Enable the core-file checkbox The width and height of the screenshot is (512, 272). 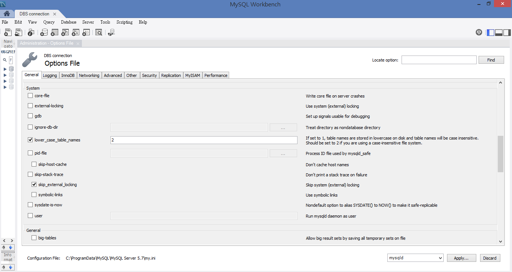click(30, 96)
